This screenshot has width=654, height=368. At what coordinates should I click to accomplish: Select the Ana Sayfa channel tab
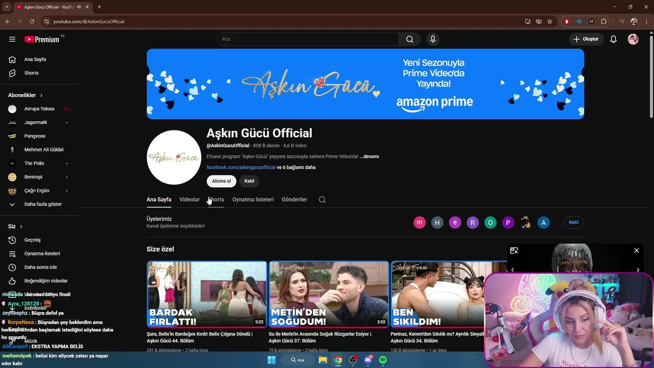coord(159,200)
